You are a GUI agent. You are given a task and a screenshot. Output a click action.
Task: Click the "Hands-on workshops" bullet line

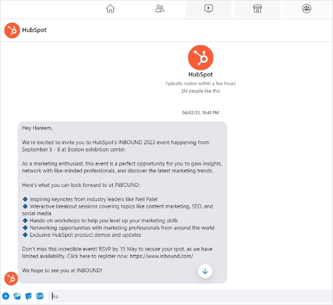tap(100, 220)
